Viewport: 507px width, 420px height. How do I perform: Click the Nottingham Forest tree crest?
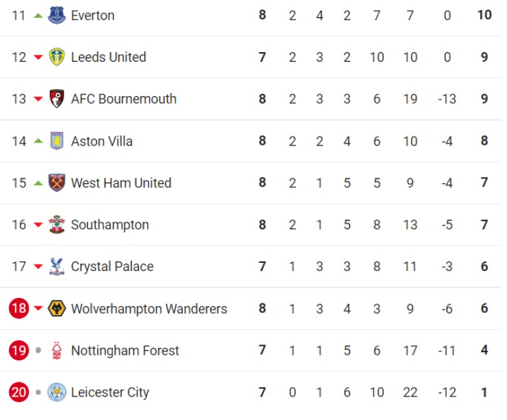pyautogui.click(x=57, y=351)
